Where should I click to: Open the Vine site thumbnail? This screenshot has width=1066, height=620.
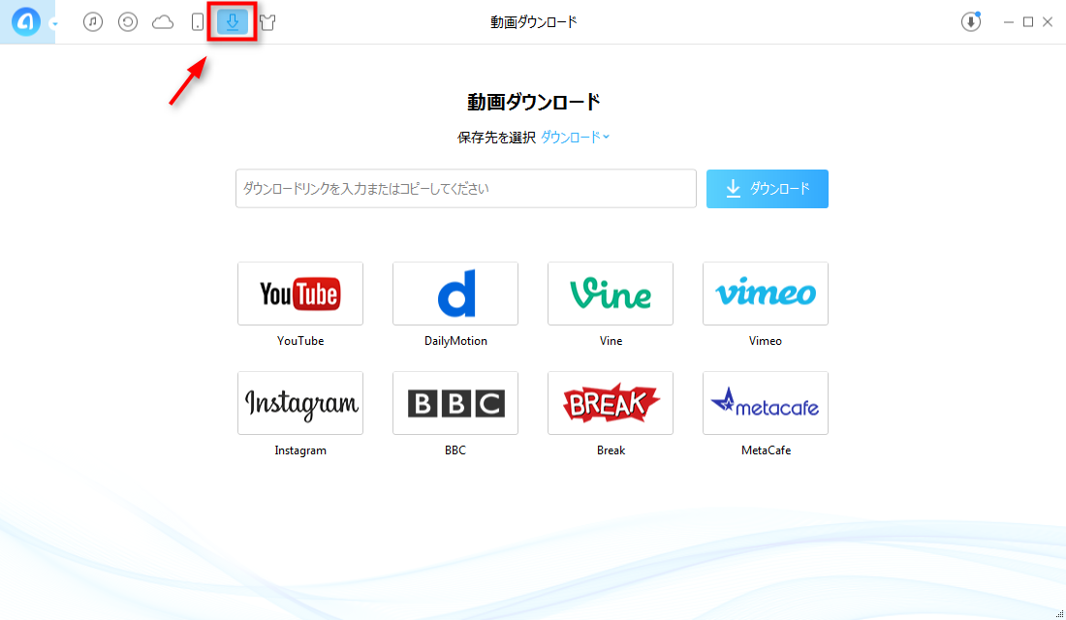611,294
